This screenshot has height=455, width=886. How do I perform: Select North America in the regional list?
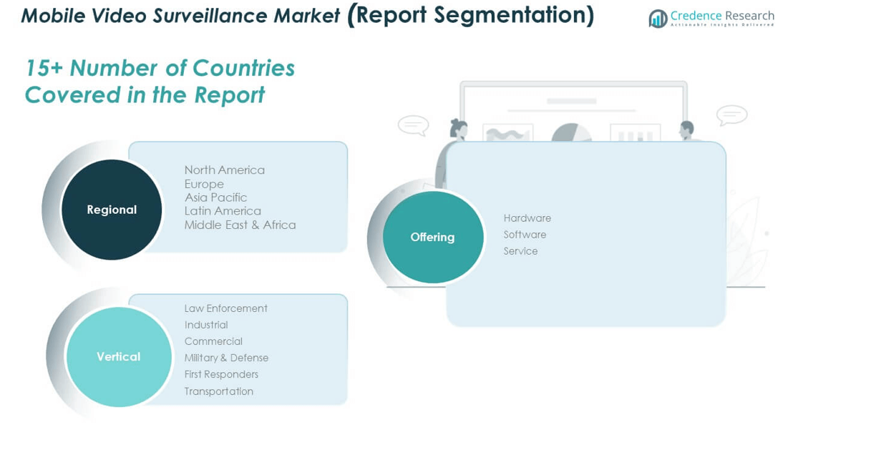coord(225,170)
